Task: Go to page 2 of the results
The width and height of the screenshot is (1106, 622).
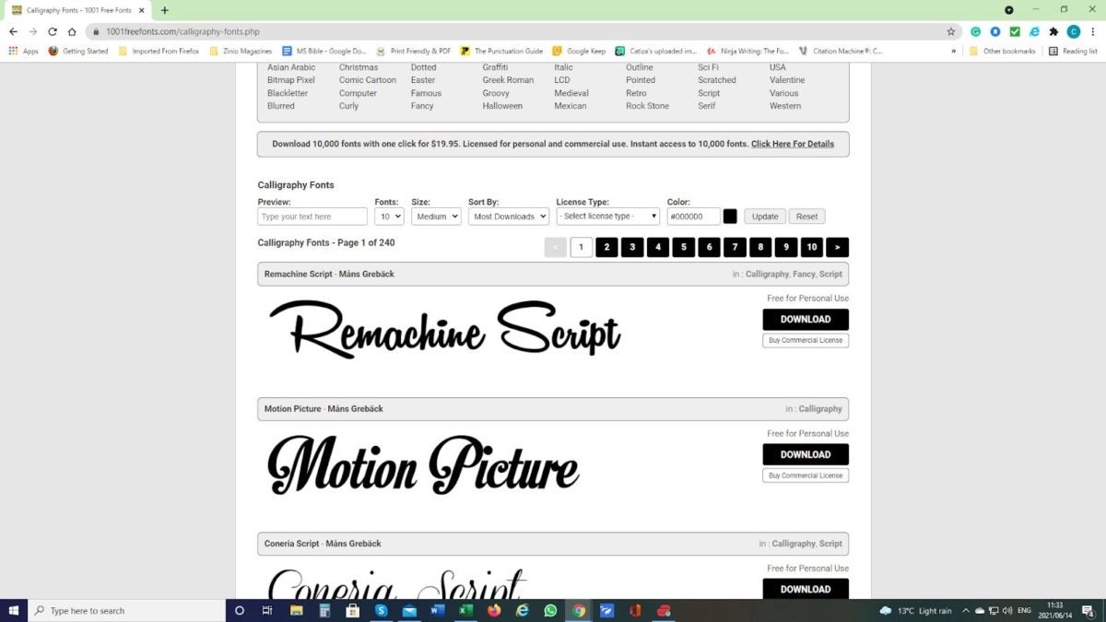Action: click(606, 247)
